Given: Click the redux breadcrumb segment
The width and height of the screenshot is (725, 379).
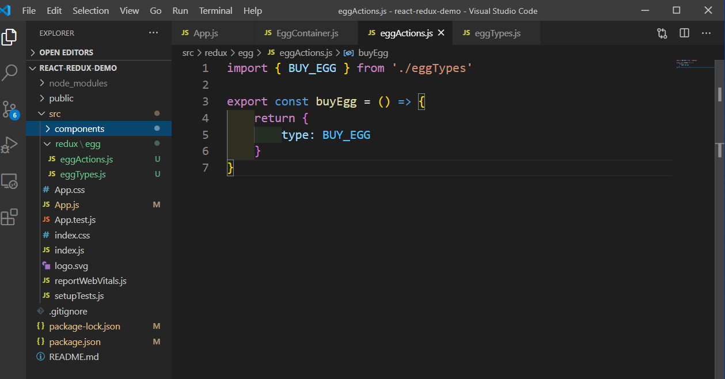Looking at the screenshot, I should click(x=216, y=52).
